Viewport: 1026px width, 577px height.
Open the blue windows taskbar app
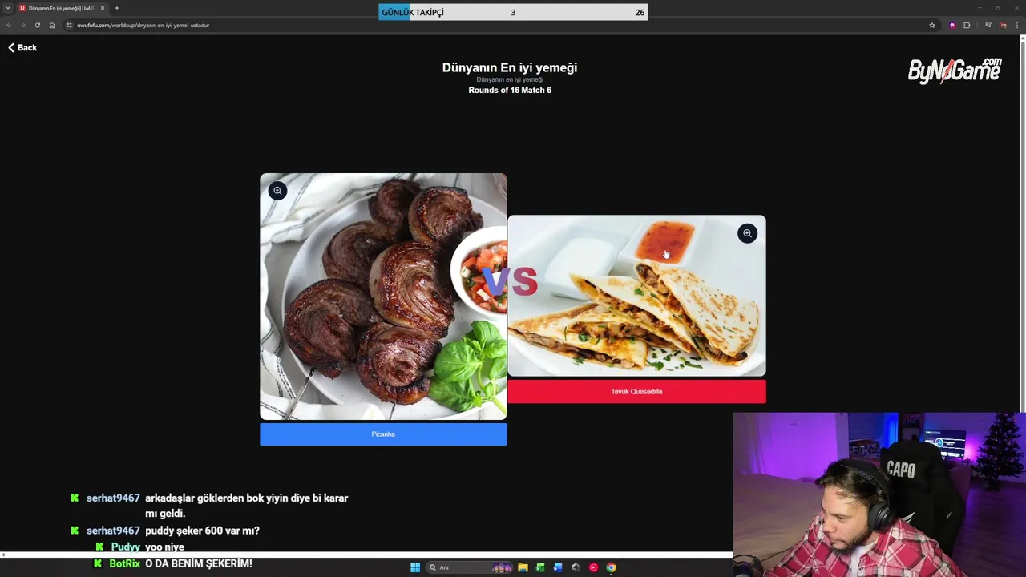pyautogui.click(x=558, y=567)
